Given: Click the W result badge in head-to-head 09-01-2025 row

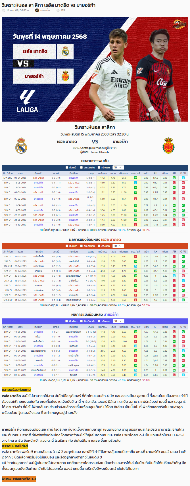Looking at the screenshot, I should (x=135, y=178).
